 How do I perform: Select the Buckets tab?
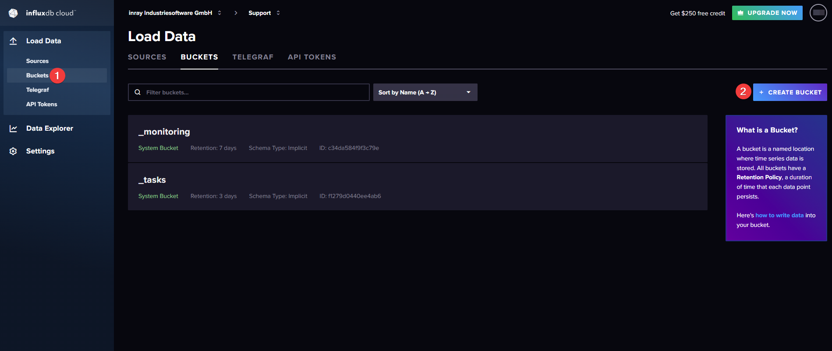pyautogui.click(x=199, y=57)
